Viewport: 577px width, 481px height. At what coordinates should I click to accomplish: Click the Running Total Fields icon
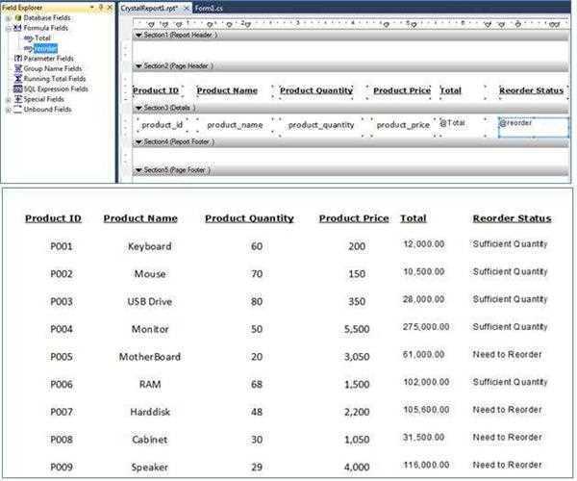pos(18,79)
